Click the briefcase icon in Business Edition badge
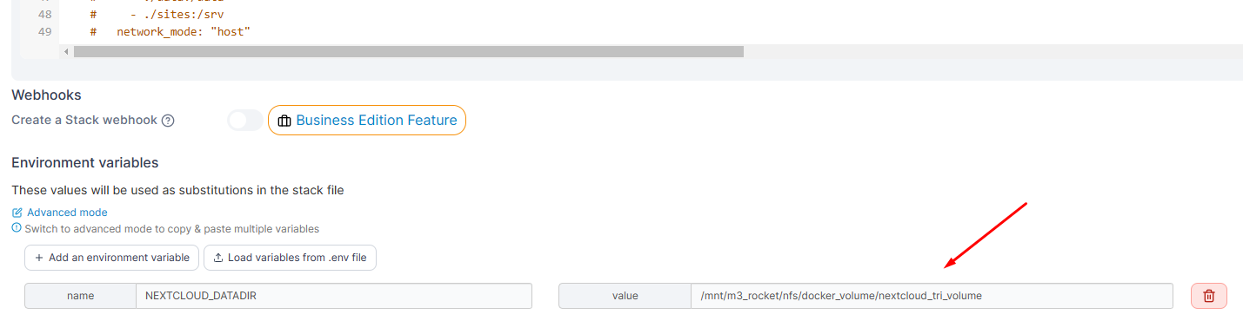 [x=284, y=121]
